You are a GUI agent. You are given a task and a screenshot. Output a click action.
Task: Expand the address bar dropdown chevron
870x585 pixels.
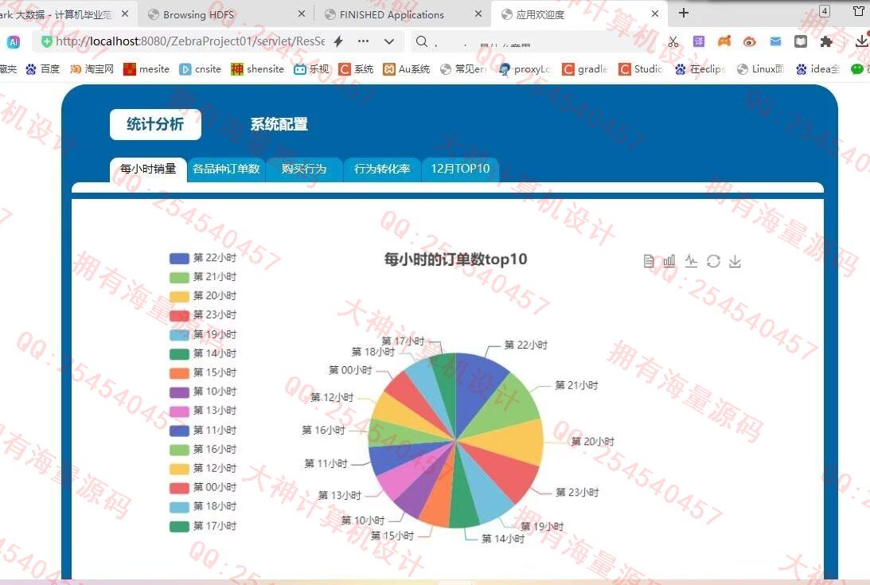pyautogui.click(x=389, y=41)
